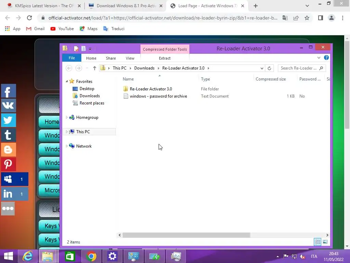This screenshot has width=350, height=263.
Task: Click the VK share icon
Action: [8, 105]
